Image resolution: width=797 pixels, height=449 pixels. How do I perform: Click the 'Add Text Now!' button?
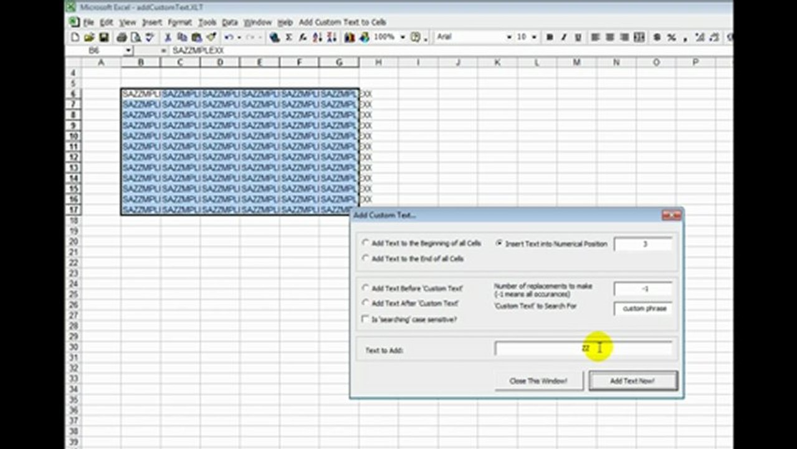point(632,380)
